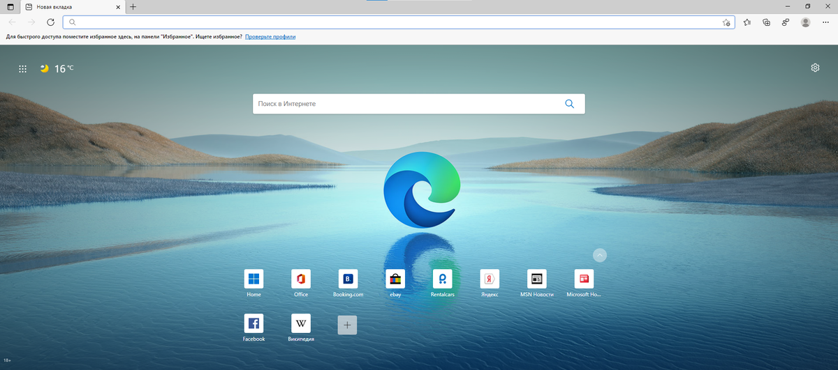Open the Collections icon
The width and height of the screenshot is (838, 370).
(766, 22)
